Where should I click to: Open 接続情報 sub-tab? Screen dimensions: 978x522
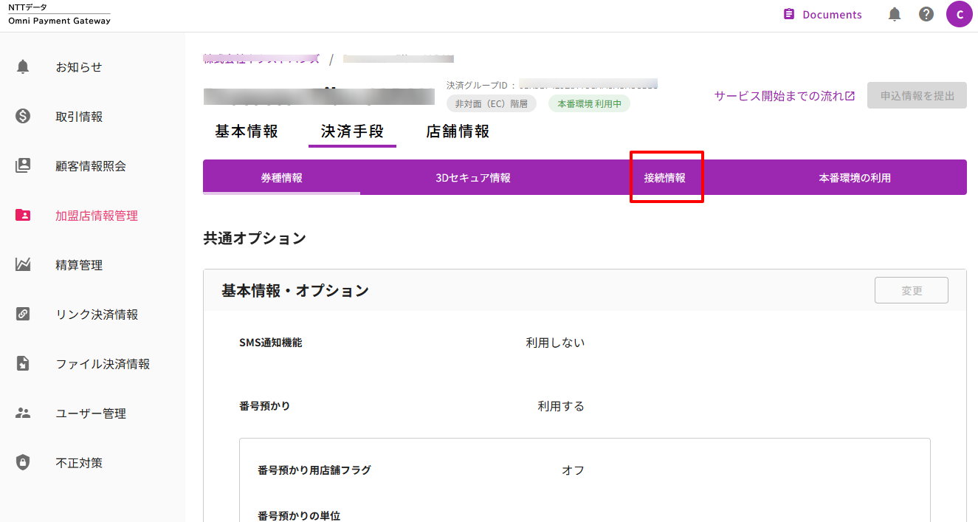tap(664, 177)
